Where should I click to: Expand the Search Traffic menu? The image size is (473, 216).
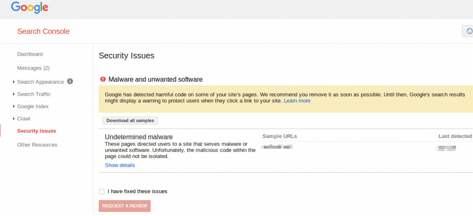point(34,94)
